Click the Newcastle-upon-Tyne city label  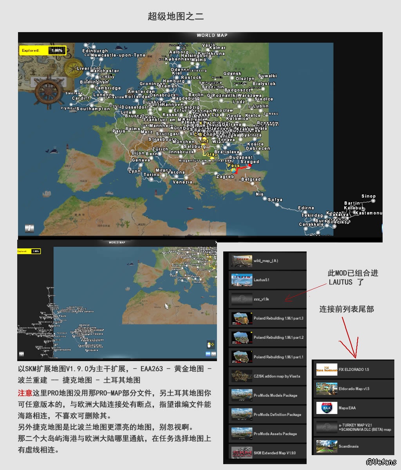118,55
